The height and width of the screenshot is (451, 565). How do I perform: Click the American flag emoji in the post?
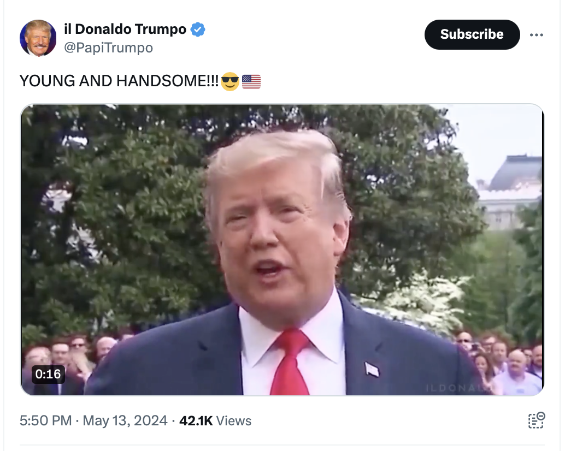[x=251, y=81]
